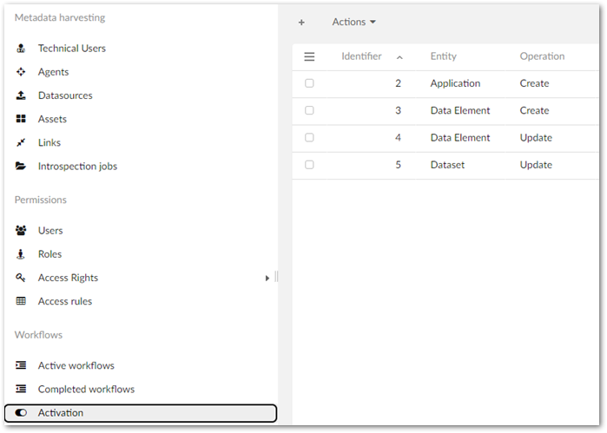The height and width of the screenshot is (433, 607).
Task: Tick the checkbox for Dataset row
Action: pos(309,165)
